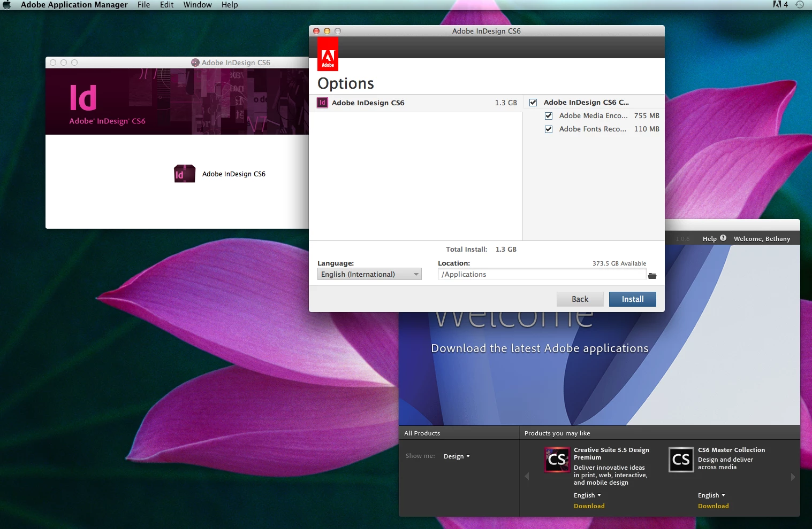This screenshot has width=812, height=529.
Task: Uncheck Adobe InDesign CS6 C... component
Action: (533, 103)
